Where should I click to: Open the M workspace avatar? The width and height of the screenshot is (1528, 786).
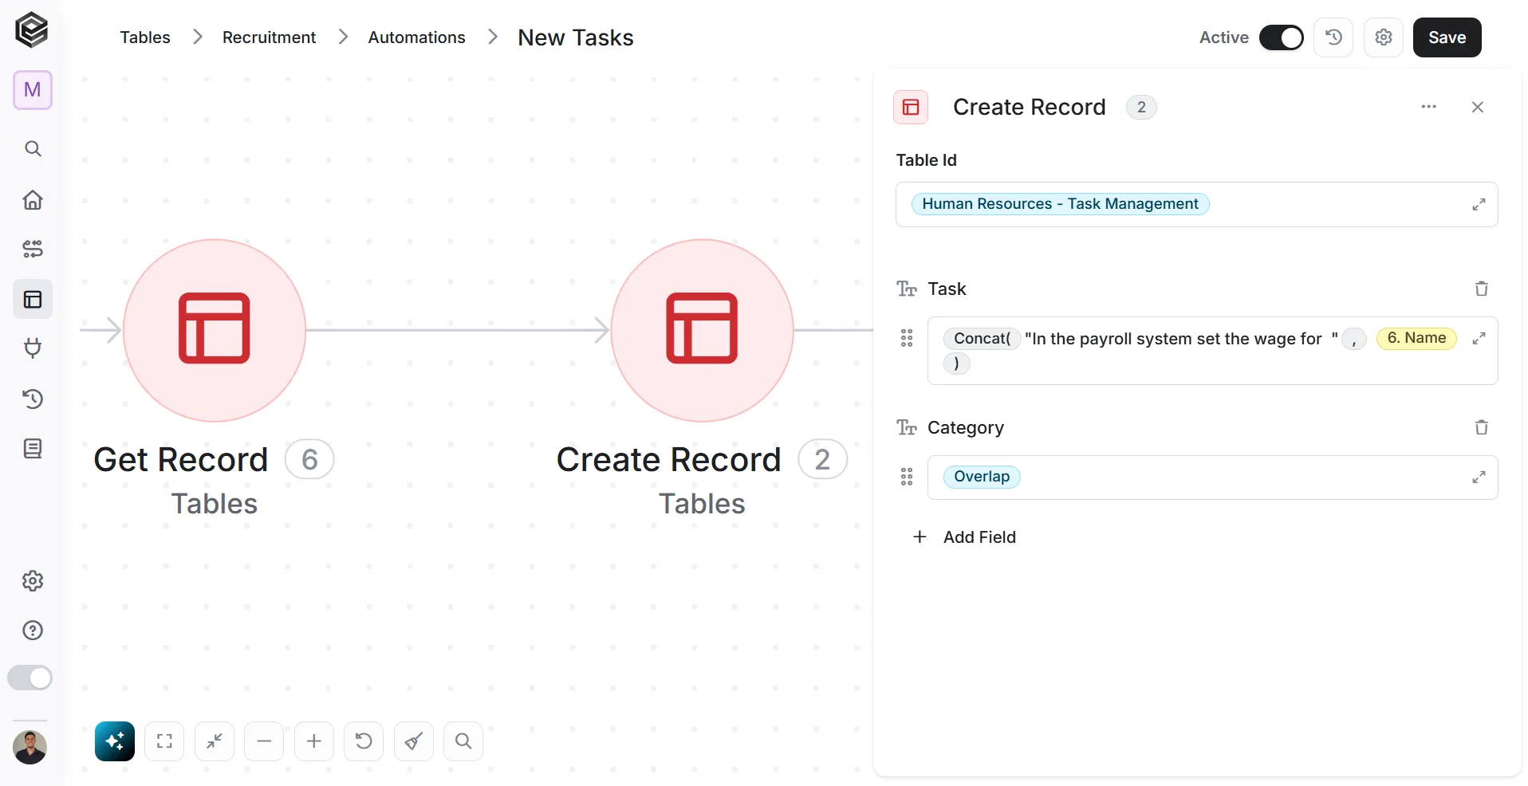pyautogui.click(x=33, y=90)
